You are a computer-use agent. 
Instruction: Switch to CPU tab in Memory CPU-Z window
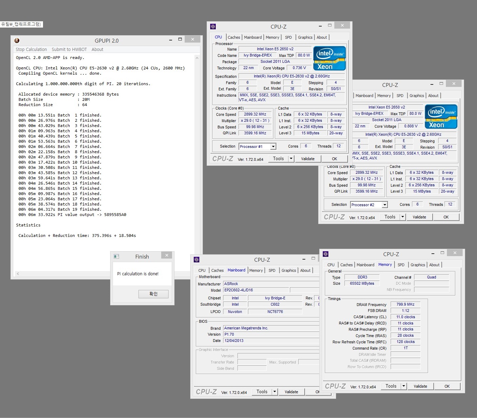(331, 265)
